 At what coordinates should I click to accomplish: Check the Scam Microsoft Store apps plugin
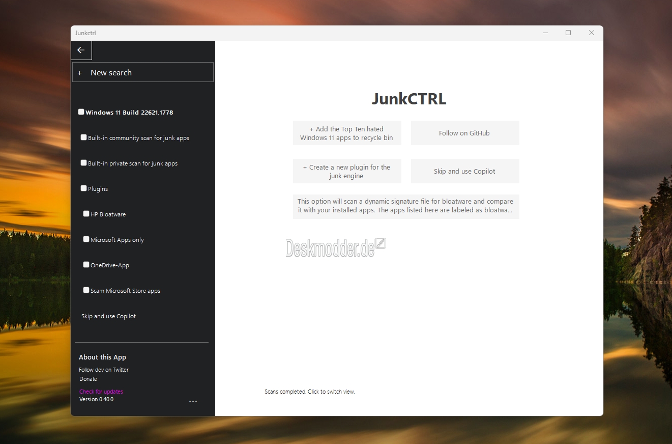tap(86, 290)
